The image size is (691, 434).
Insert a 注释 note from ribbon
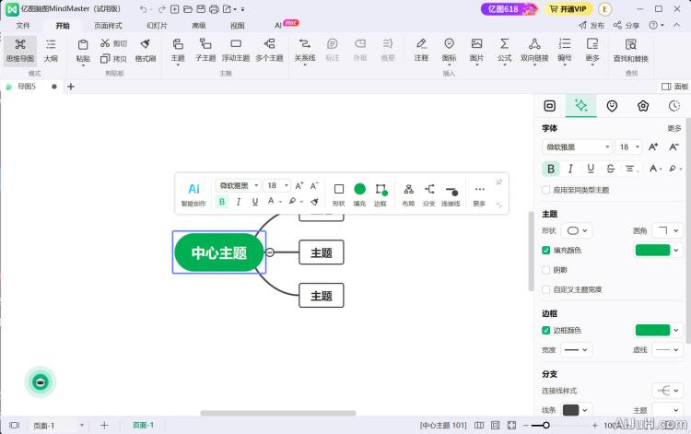pos(421,51)
